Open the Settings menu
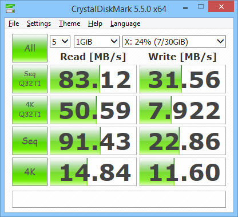238x217 pixels. pos(39,23)
